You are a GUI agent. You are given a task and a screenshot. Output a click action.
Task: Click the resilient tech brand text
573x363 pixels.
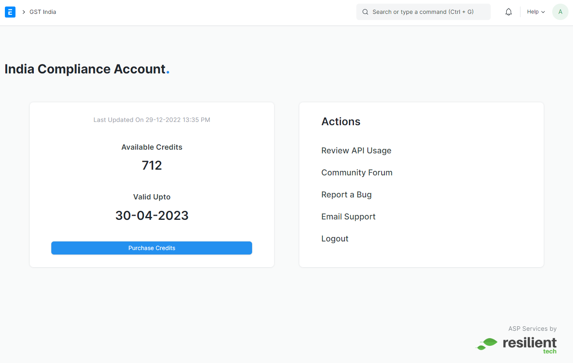(529, 345)
